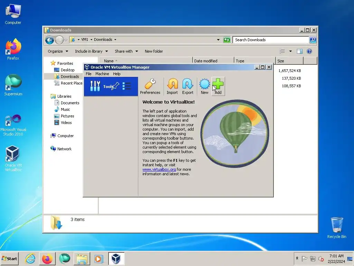
Task: Expand the VM1 path dropdown arrow
Action: click(91, 39)
